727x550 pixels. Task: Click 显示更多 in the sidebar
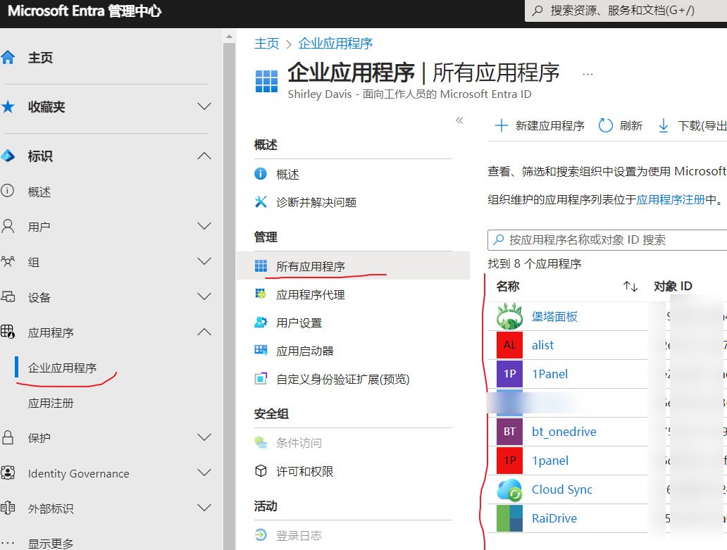51,543
